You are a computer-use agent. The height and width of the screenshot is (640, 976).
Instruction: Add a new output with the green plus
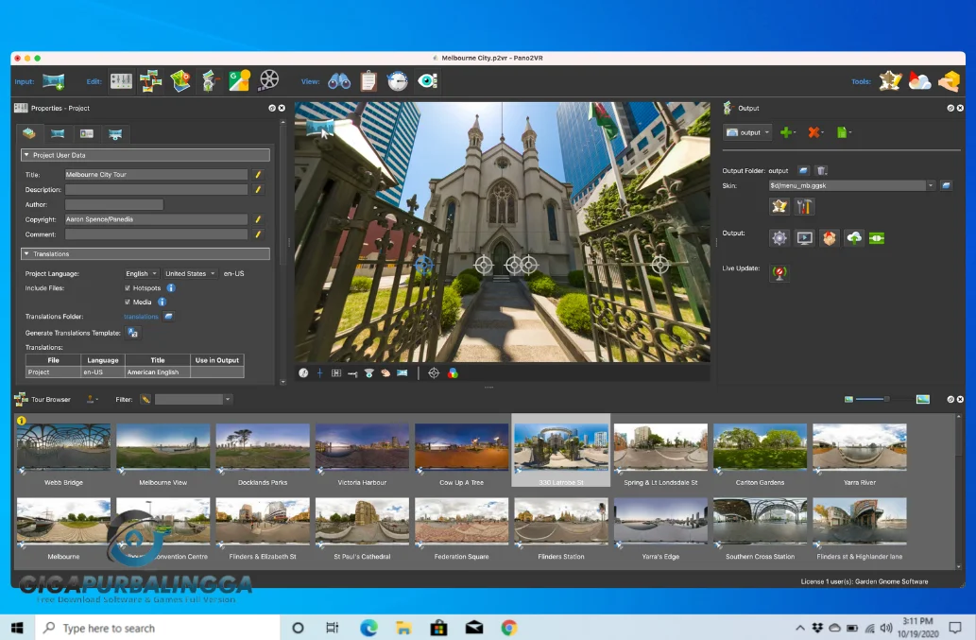click(x=788, y=132)
